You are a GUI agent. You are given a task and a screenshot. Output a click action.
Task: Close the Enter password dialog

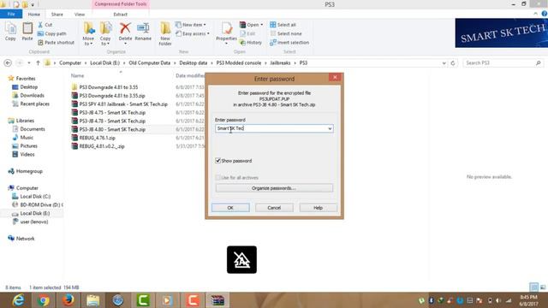(x=335, y=78)
